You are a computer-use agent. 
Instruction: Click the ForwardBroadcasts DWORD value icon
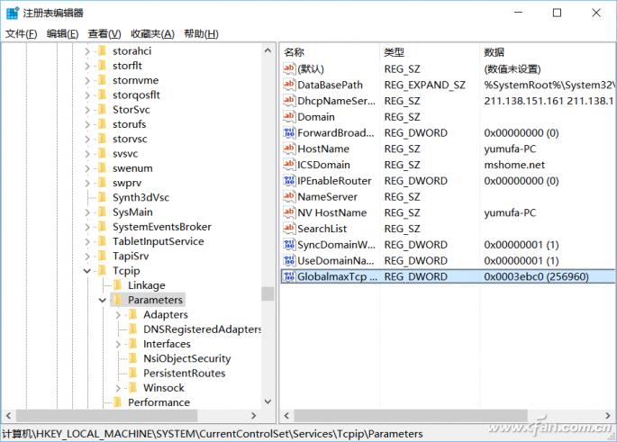(x=289, y=133)
